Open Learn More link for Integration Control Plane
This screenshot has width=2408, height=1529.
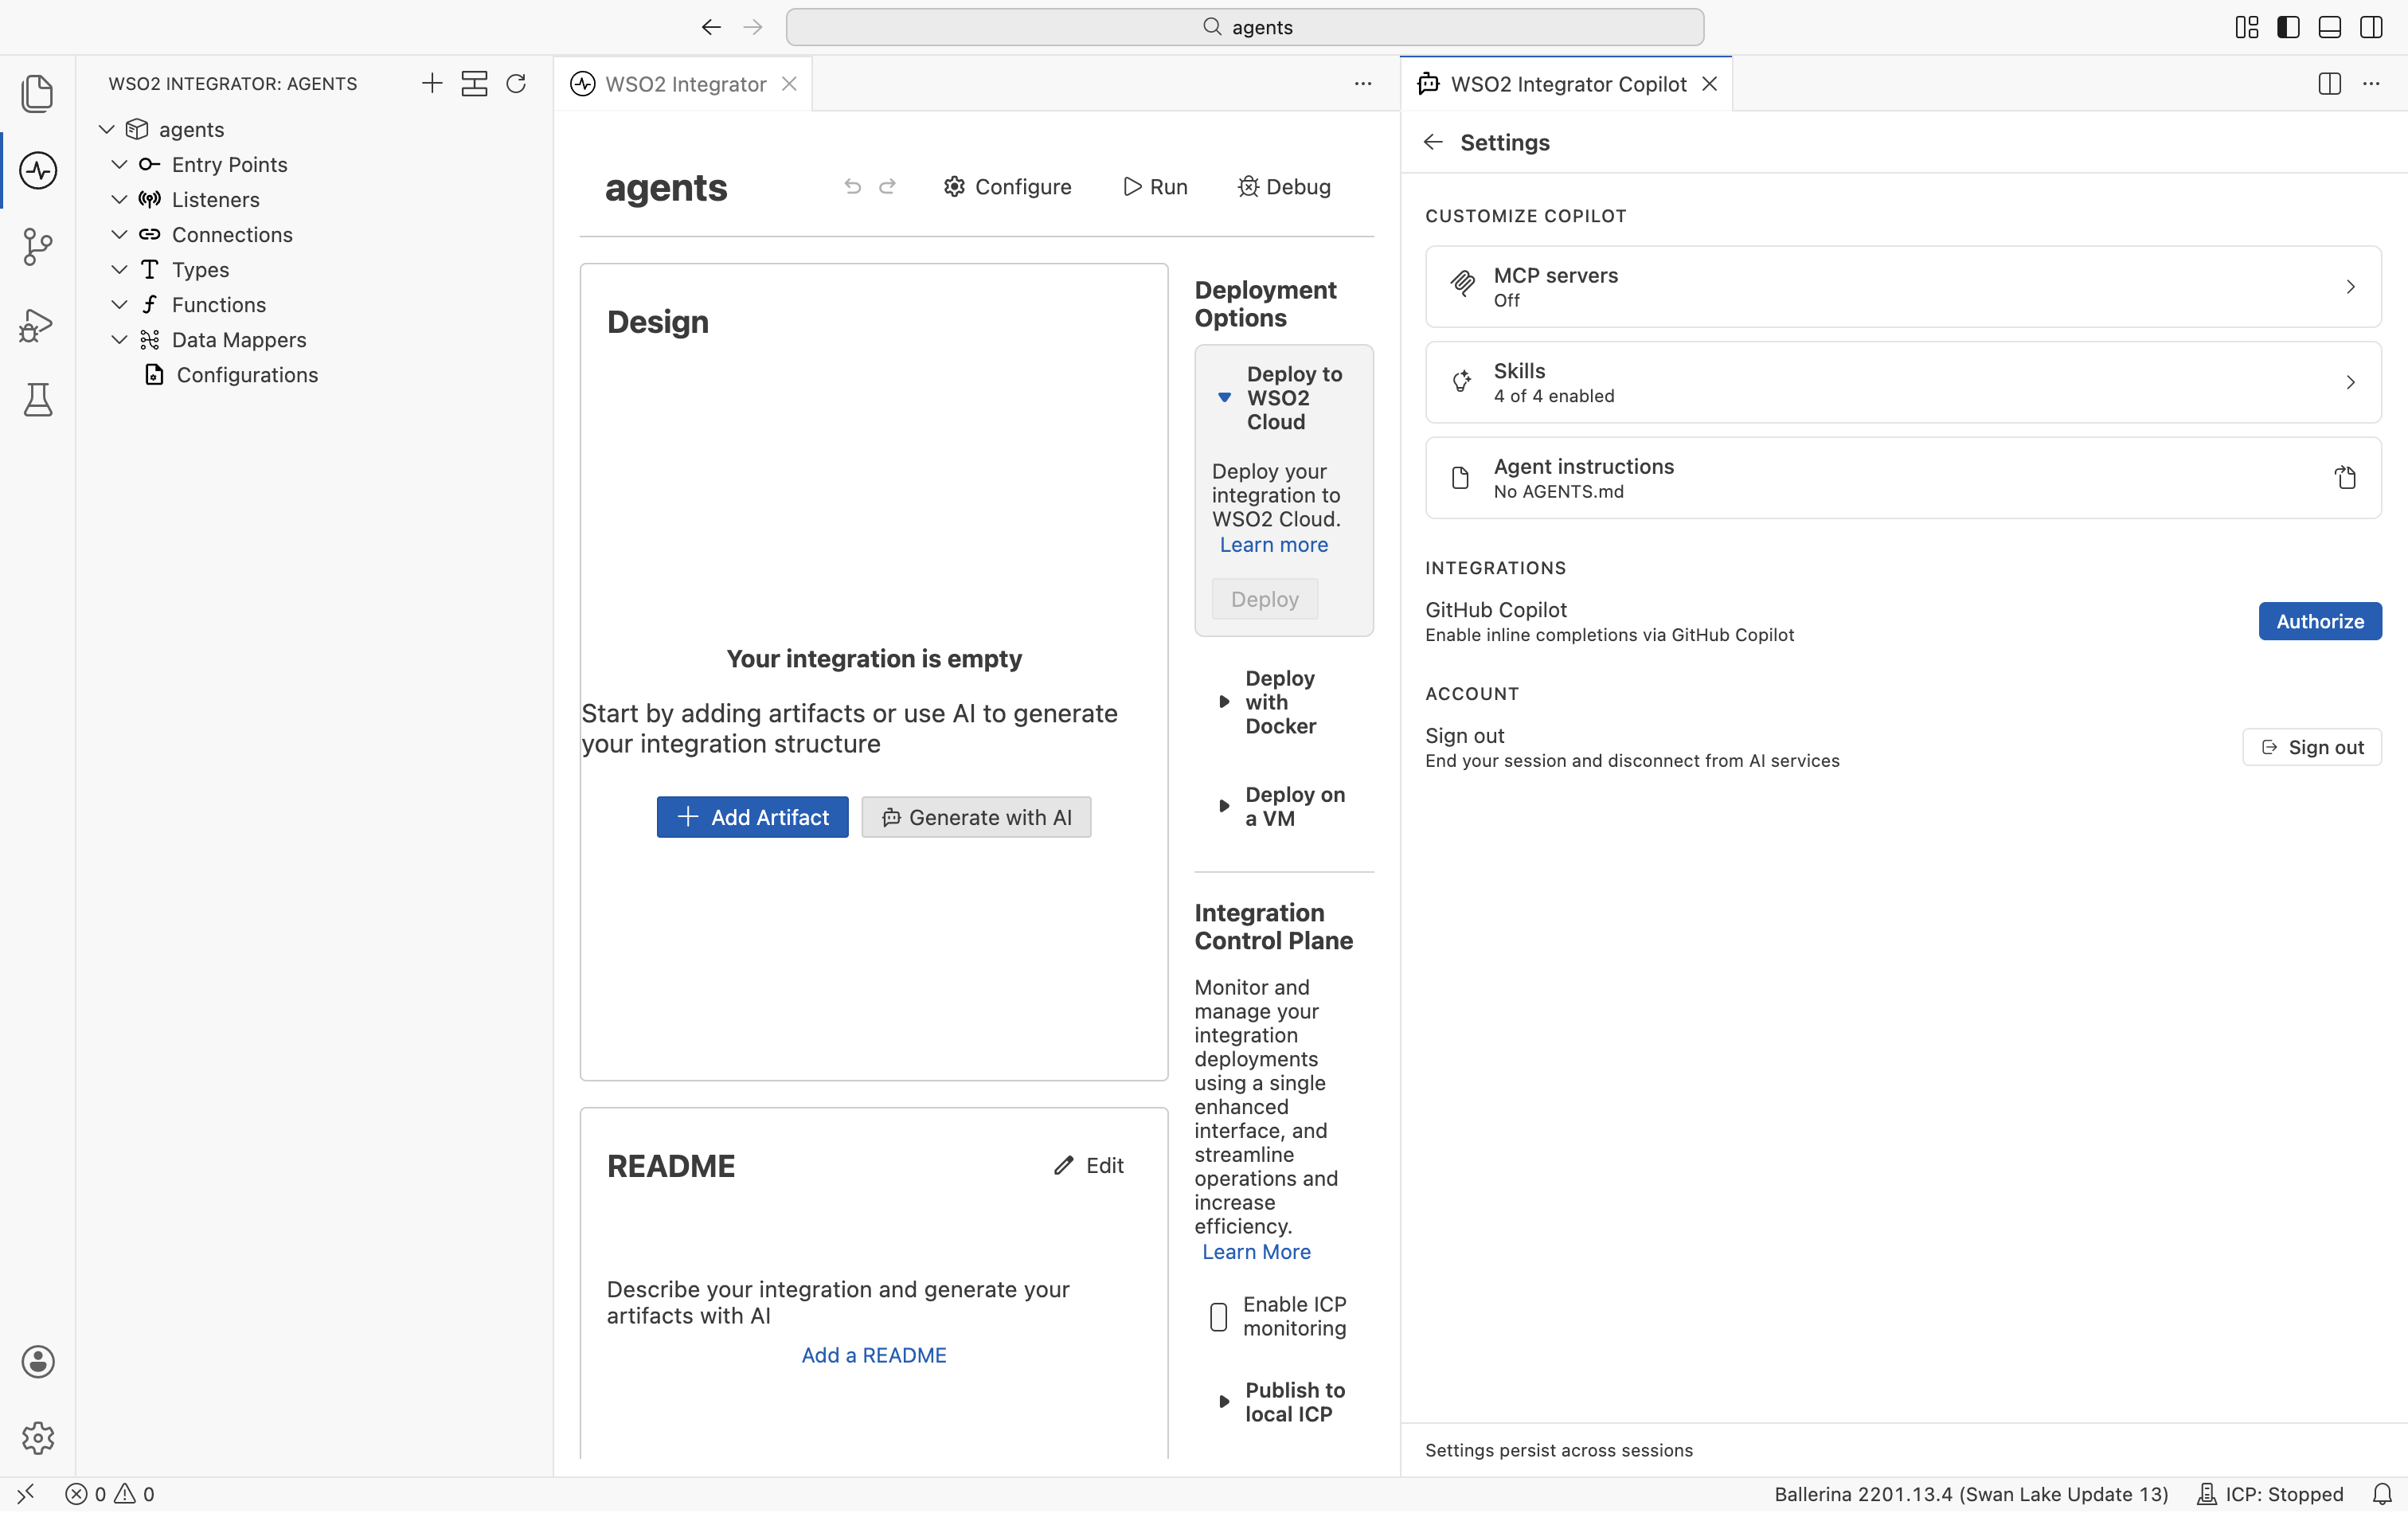click(x=1256, y=1252)
